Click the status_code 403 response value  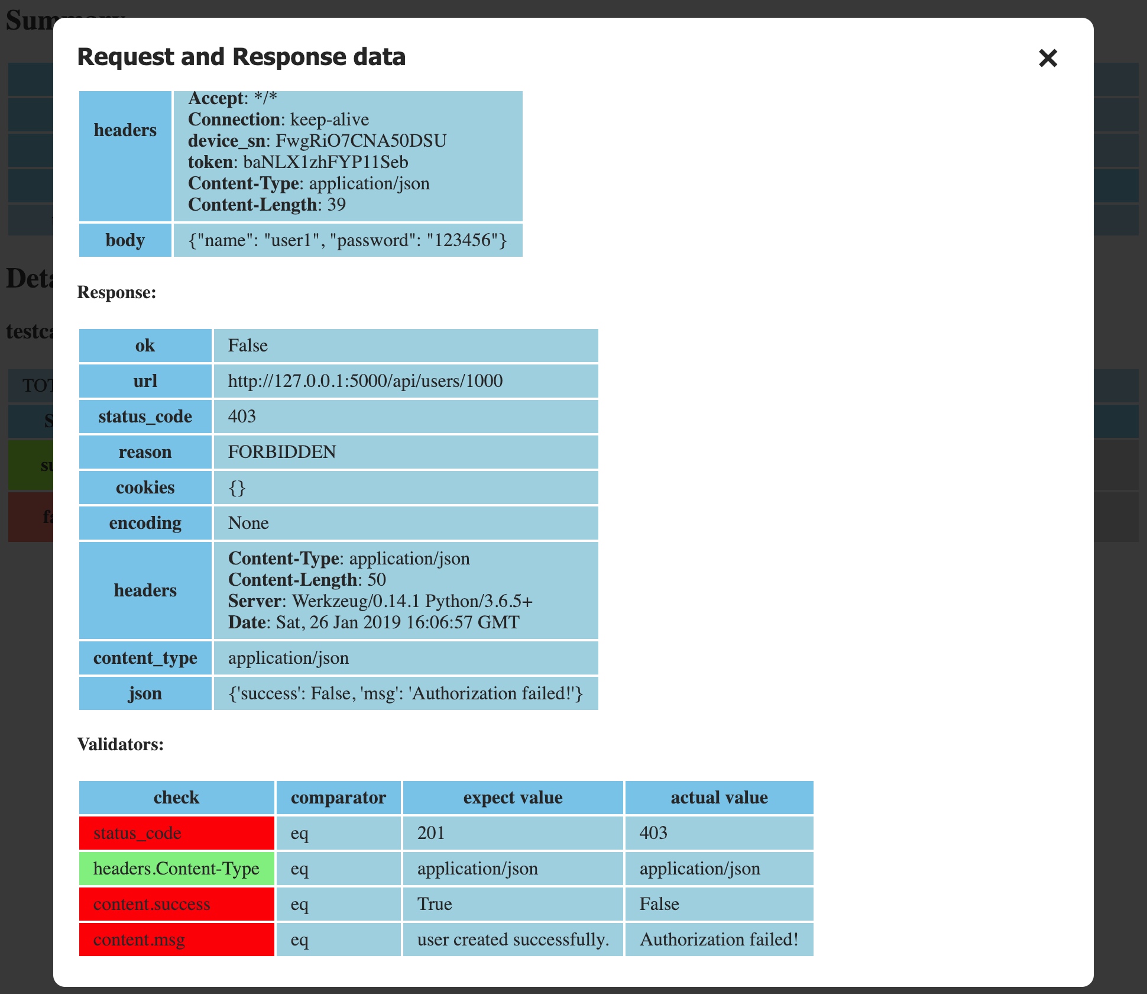point(242,417)
